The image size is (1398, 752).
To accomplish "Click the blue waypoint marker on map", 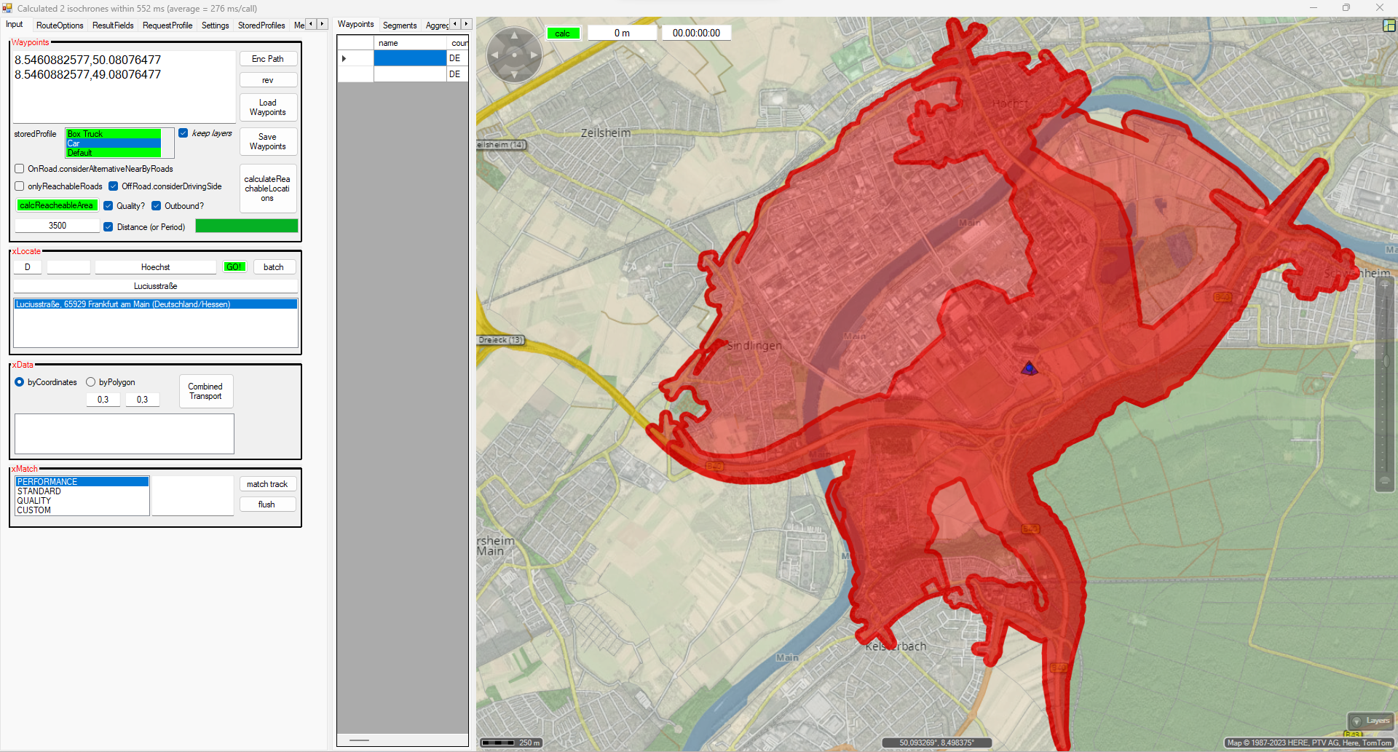I will [1028, 368].
